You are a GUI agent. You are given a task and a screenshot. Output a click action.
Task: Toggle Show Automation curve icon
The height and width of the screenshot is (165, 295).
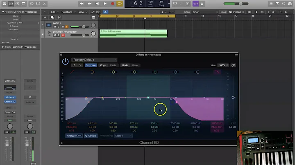[x=92, y=12]
